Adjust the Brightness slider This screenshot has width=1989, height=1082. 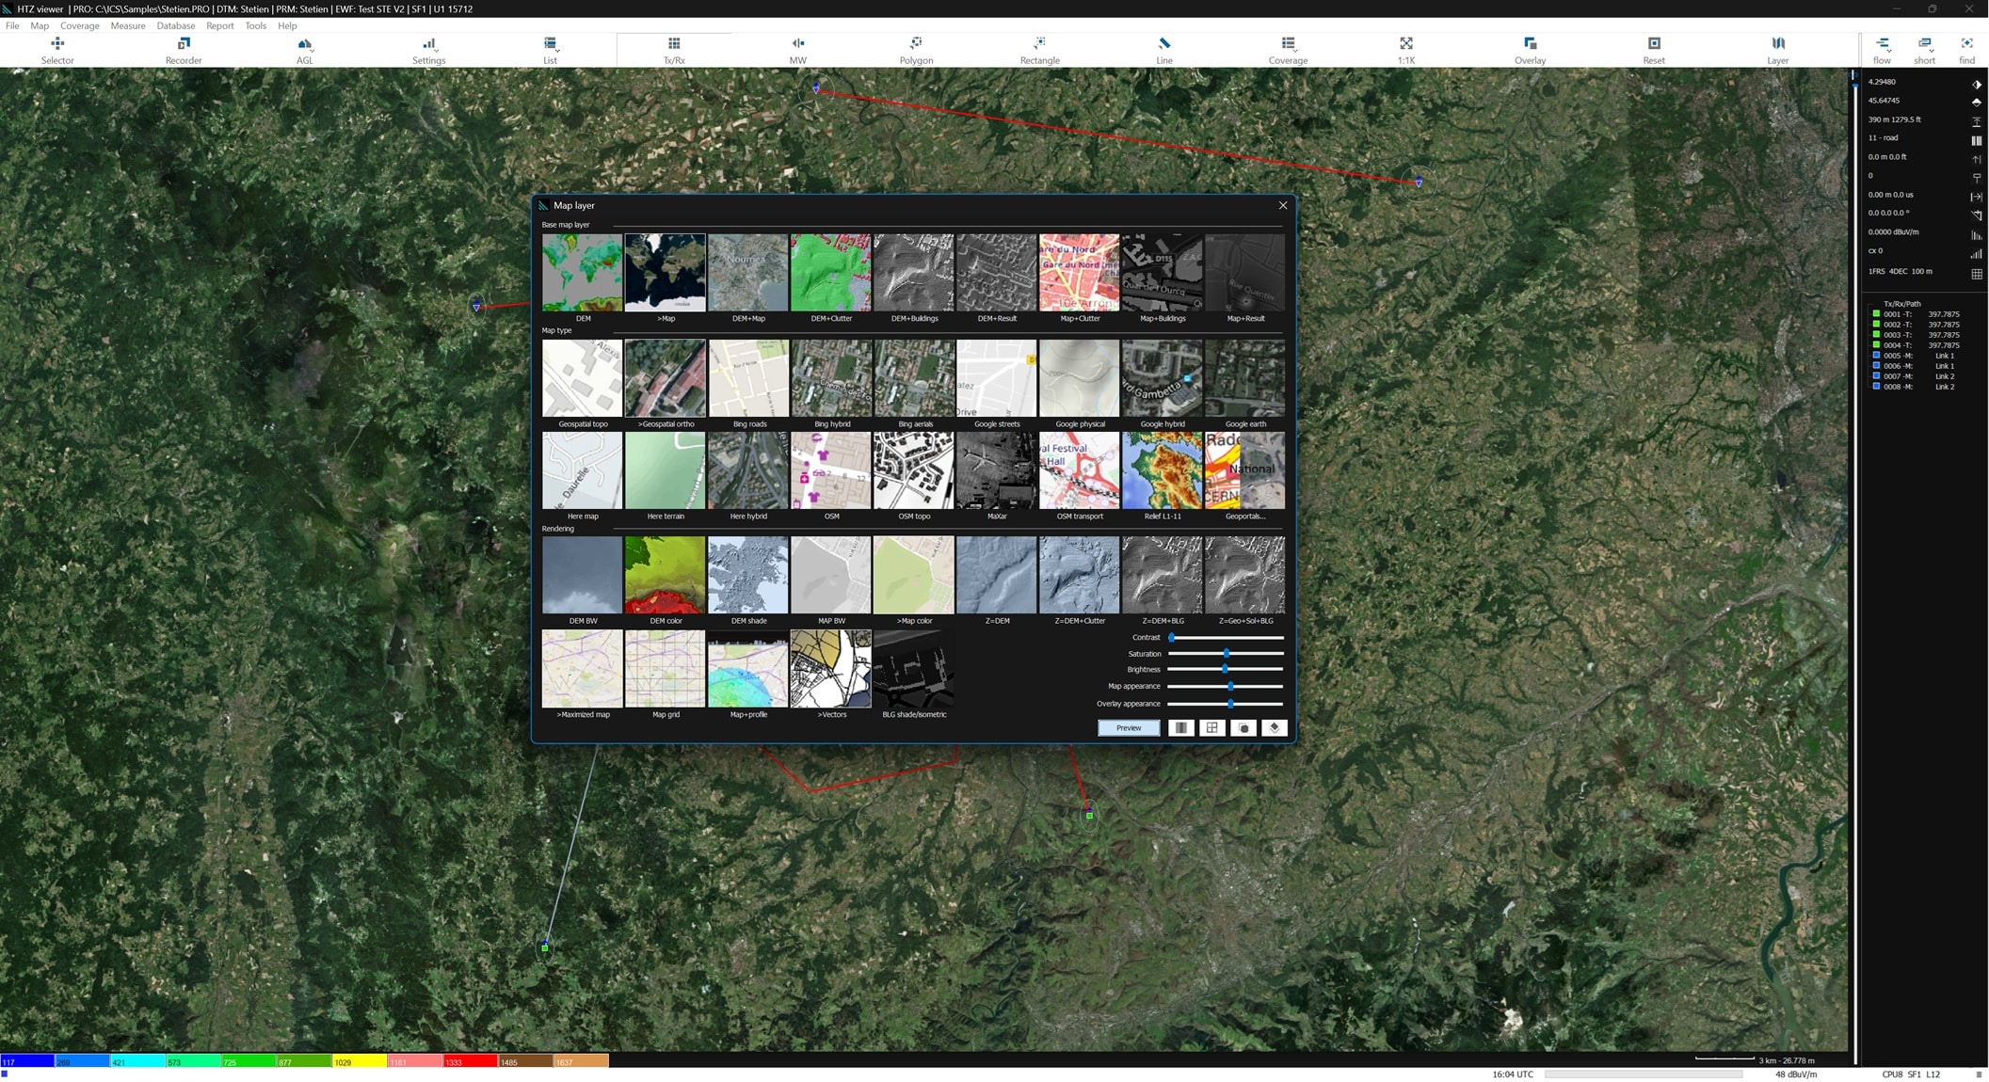click(x=1224, y=670)
